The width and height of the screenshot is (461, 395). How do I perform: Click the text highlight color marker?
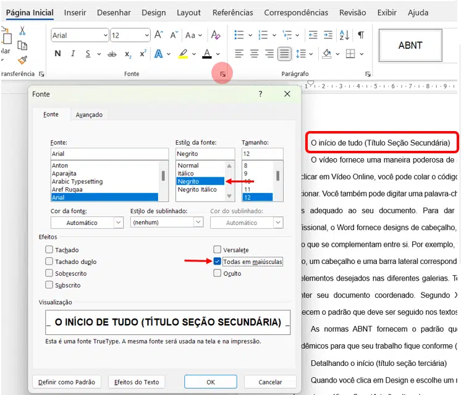(183, 54)
